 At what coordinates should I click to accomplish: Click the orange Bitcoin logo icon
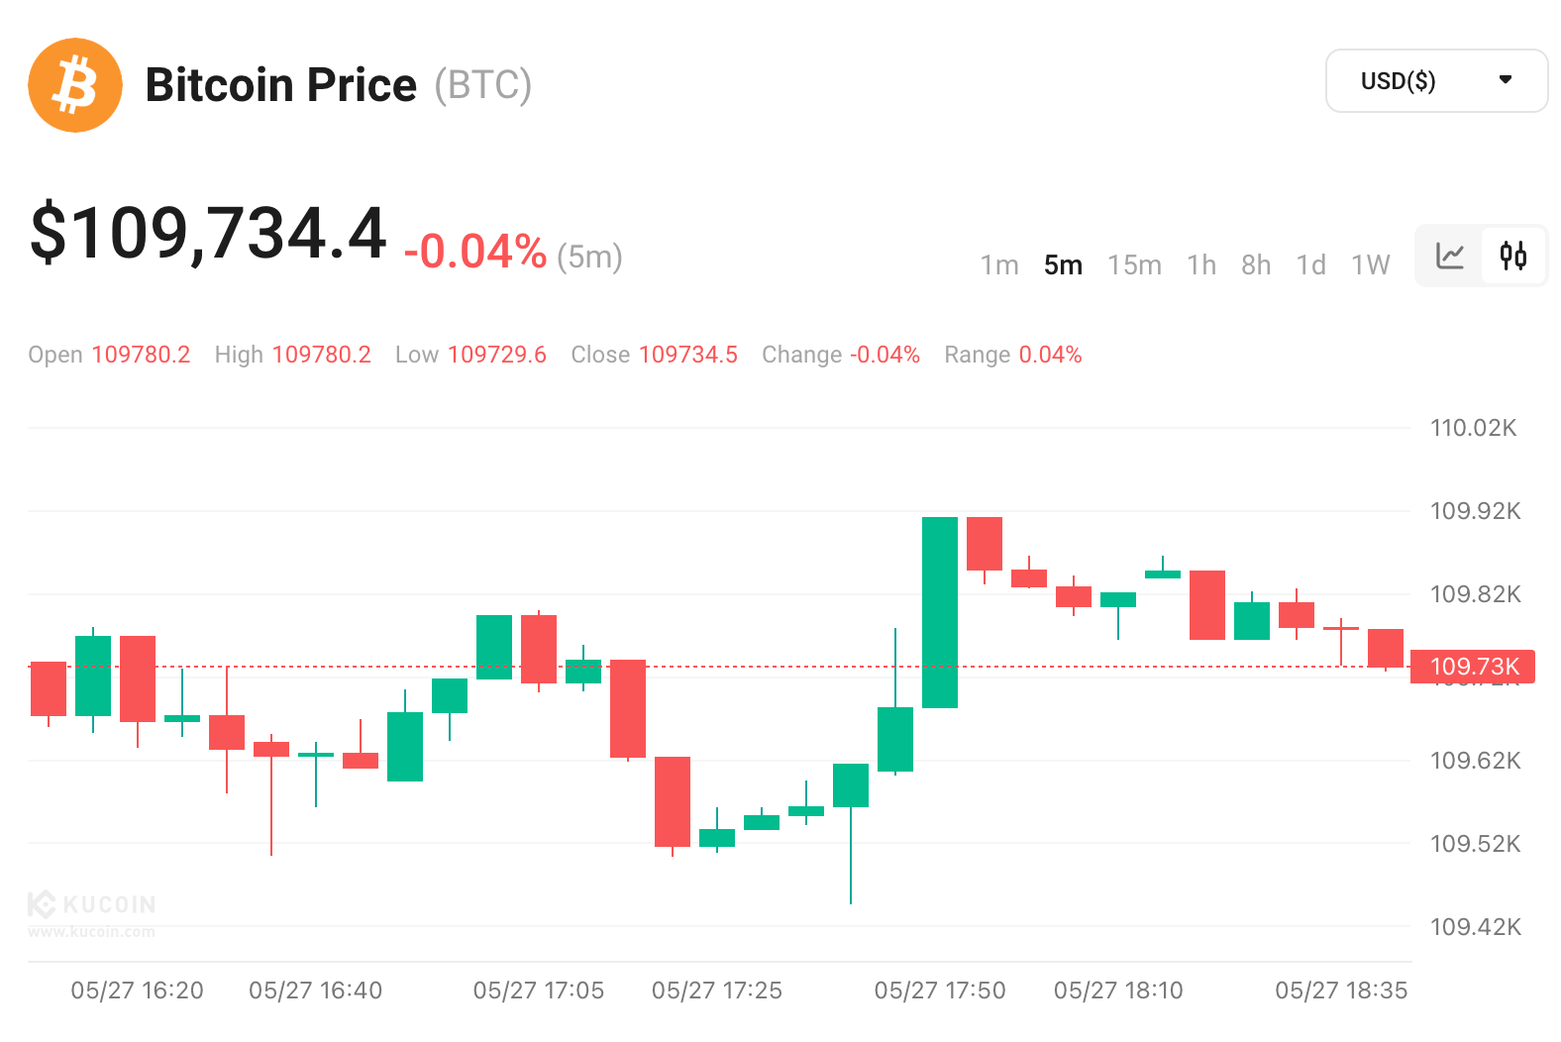[75, 85]
